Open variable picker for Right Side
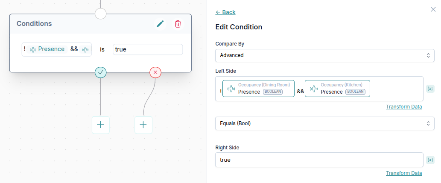 pyautogui.click(x=430, y=160)
